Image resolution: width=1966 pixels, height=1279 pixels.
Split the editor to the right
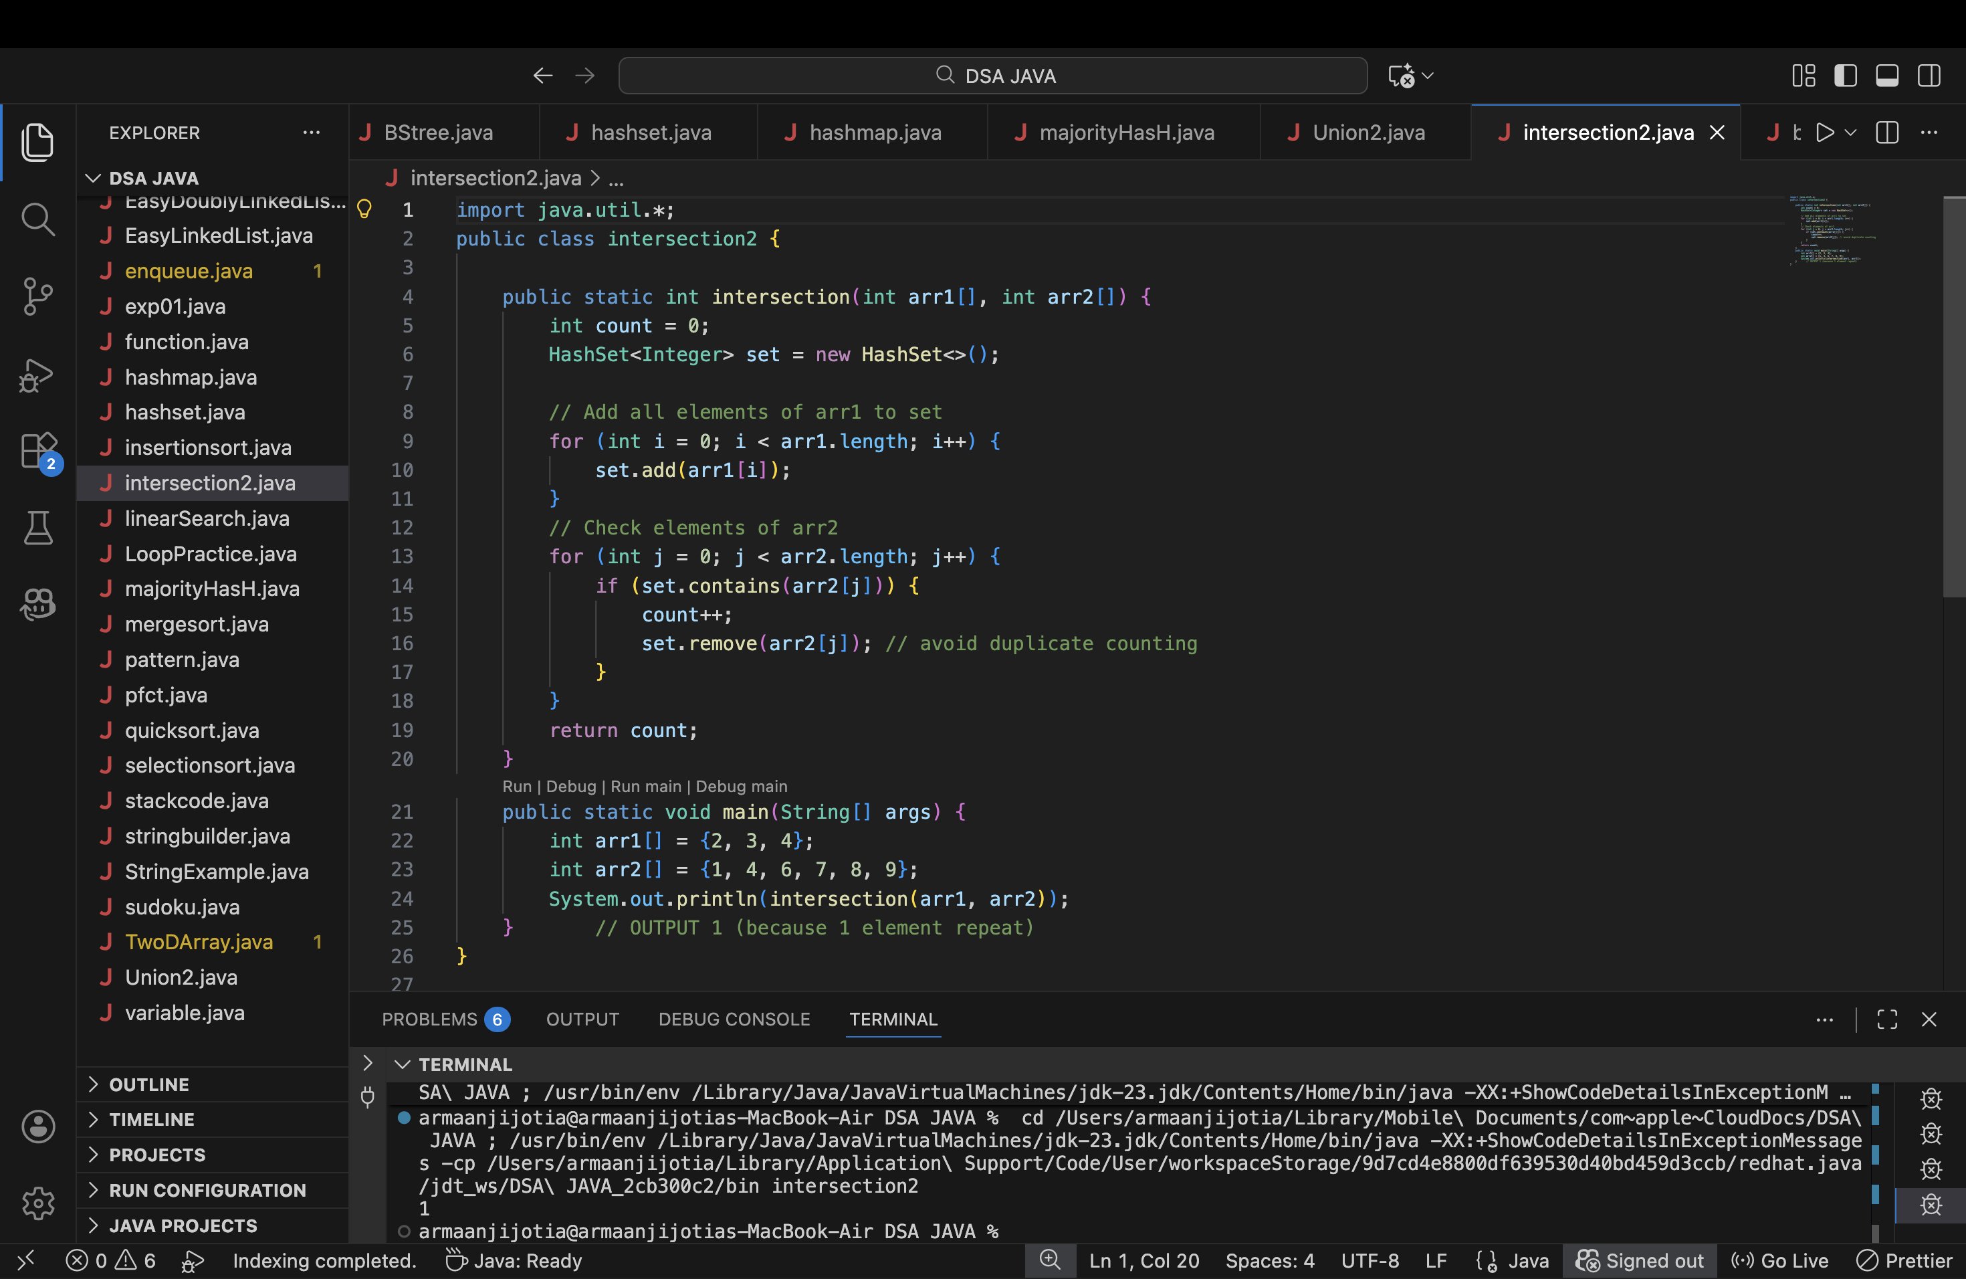pos(1888,133)
